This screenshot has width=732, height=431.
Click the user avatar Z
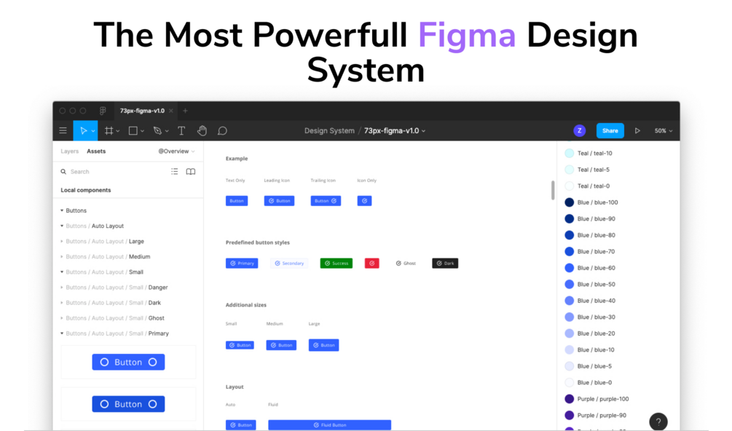[x=579, y=130]
